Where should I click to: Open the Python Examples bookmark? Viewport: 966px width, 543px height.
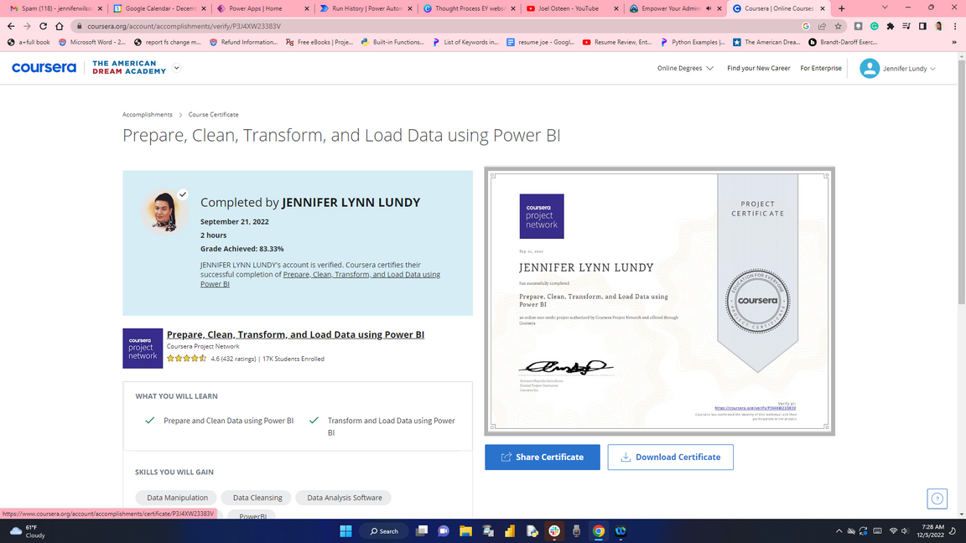[x=693, y=43]
